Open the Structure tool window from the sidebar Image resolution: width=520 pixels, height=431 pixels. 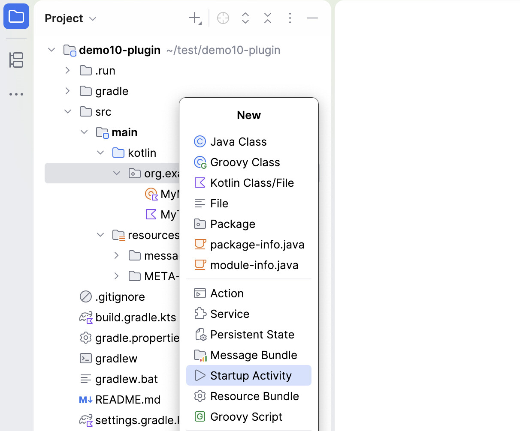pos(16,60)
